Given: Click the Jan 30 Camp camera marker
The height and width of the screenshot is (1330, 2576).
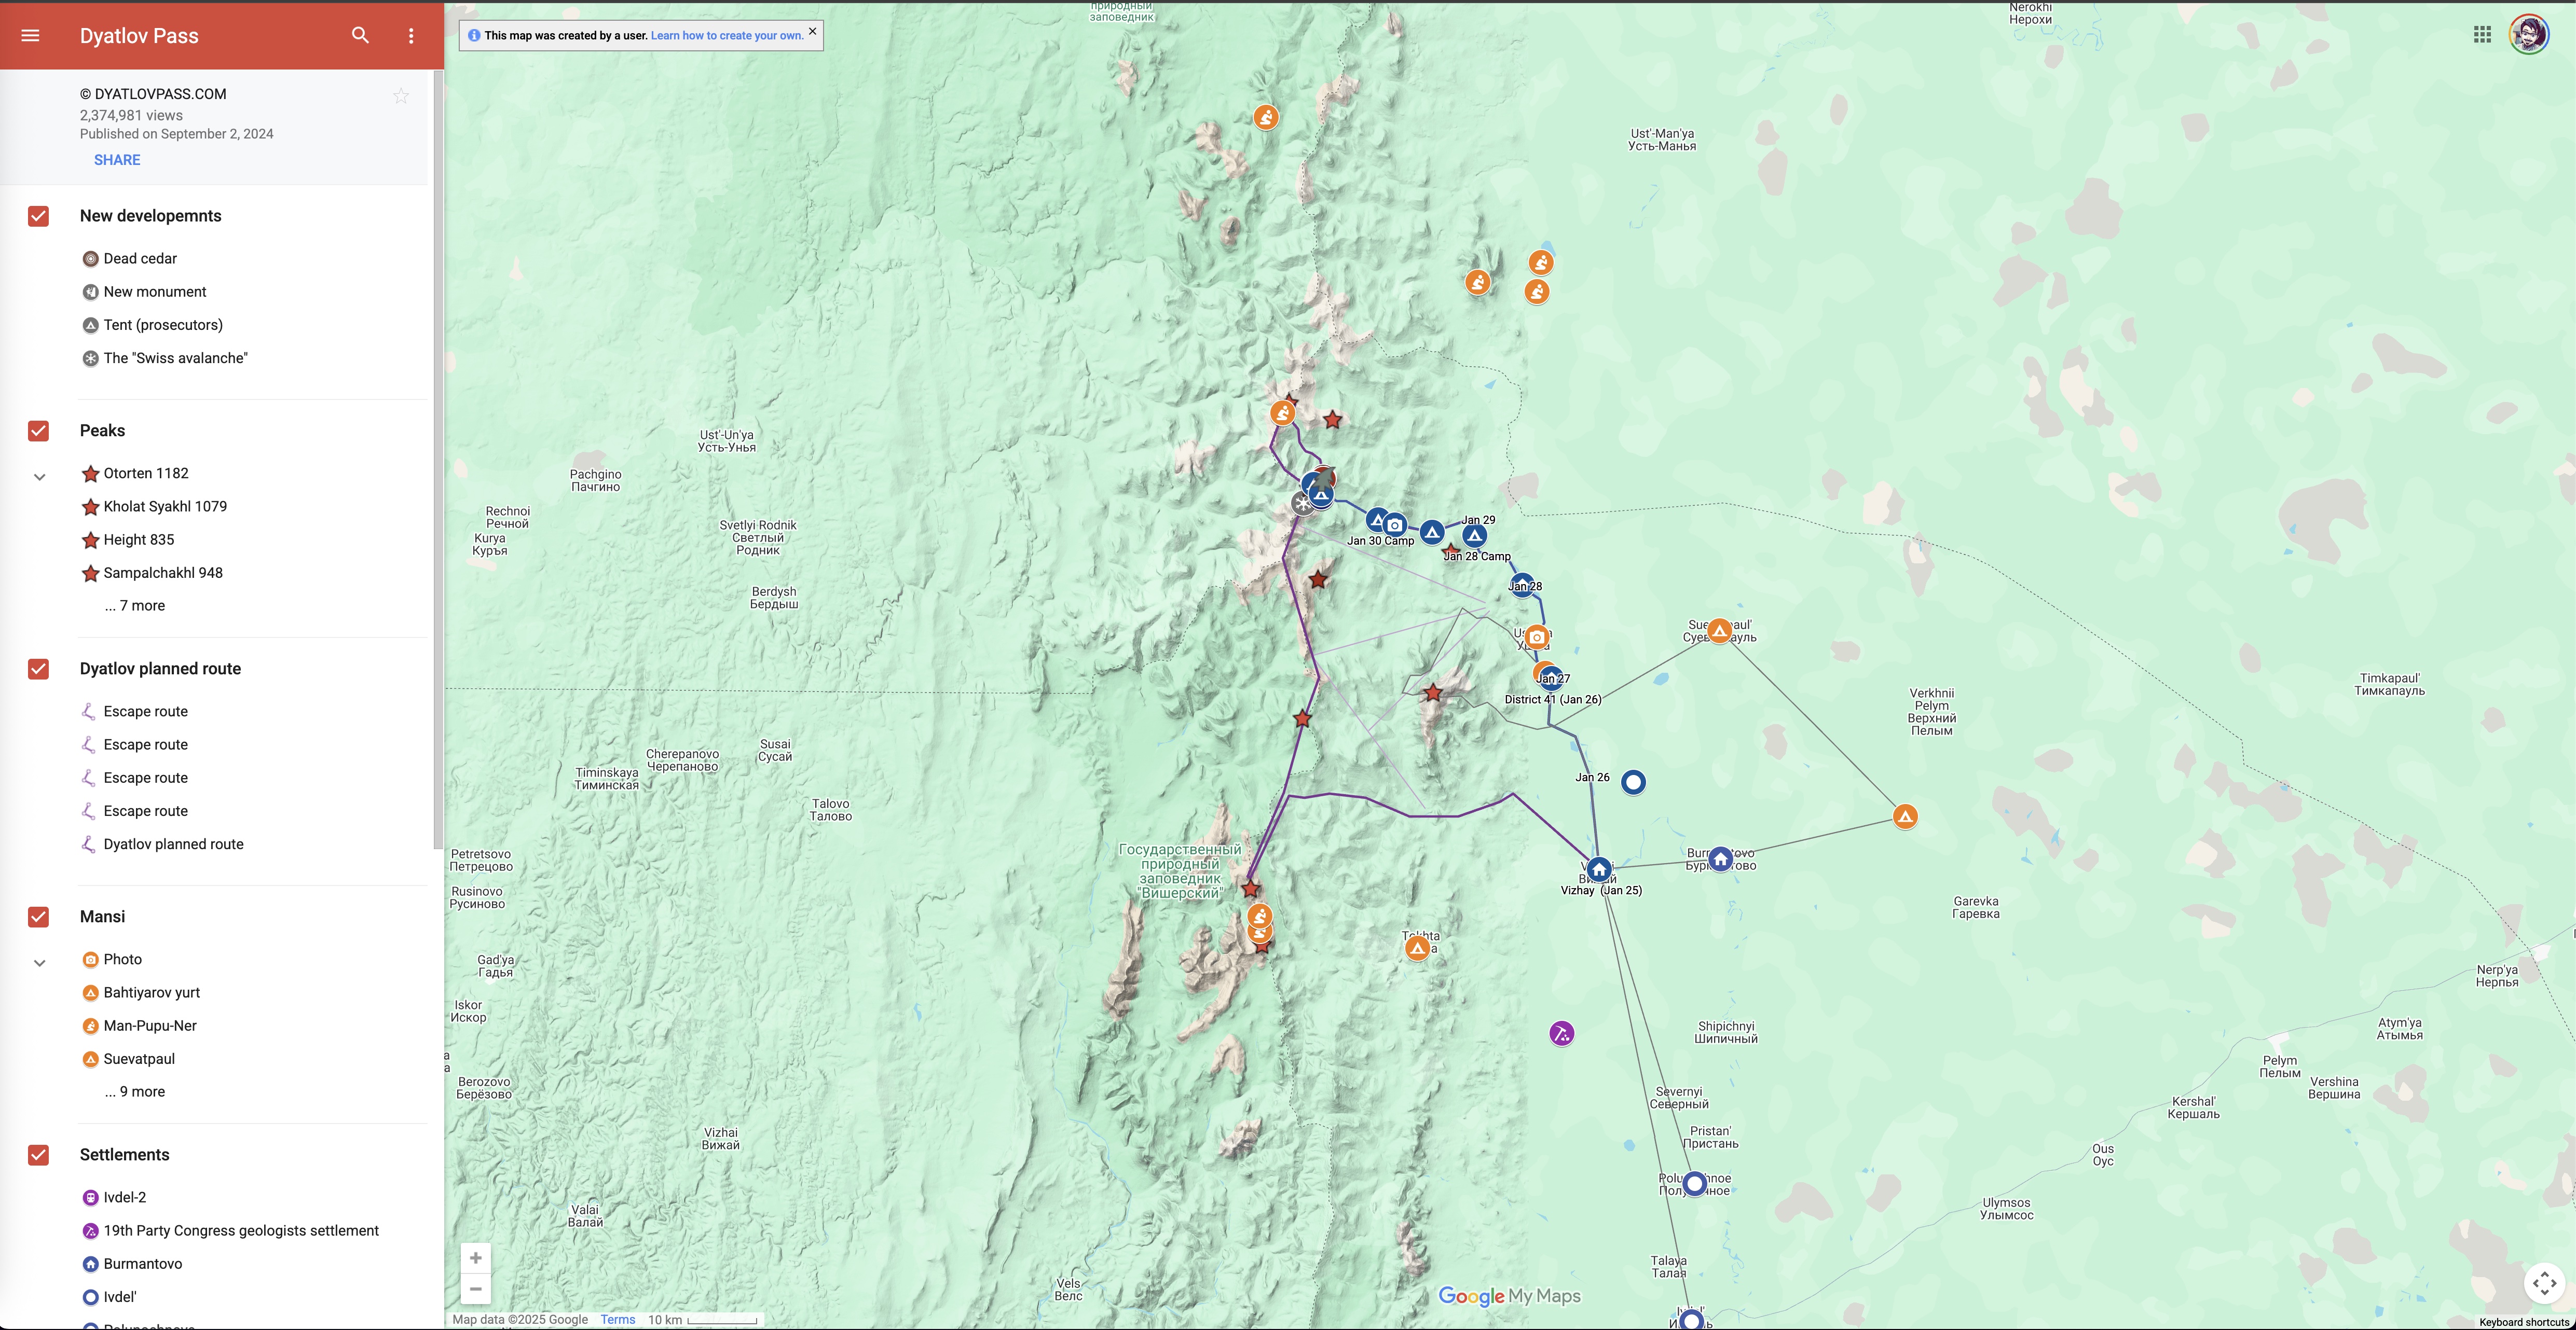Looking at the screenshot, I should [x=1394, y=524].
